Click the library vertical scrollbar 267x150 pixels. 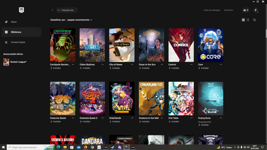pos(266,33)
